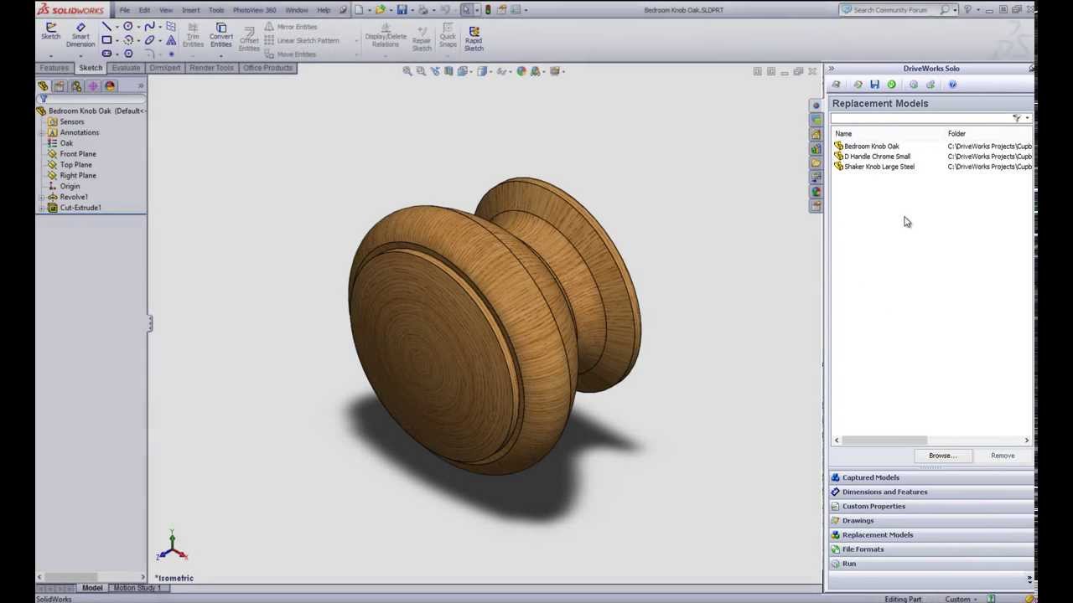Open the PhotoView 360 menu

254,10
